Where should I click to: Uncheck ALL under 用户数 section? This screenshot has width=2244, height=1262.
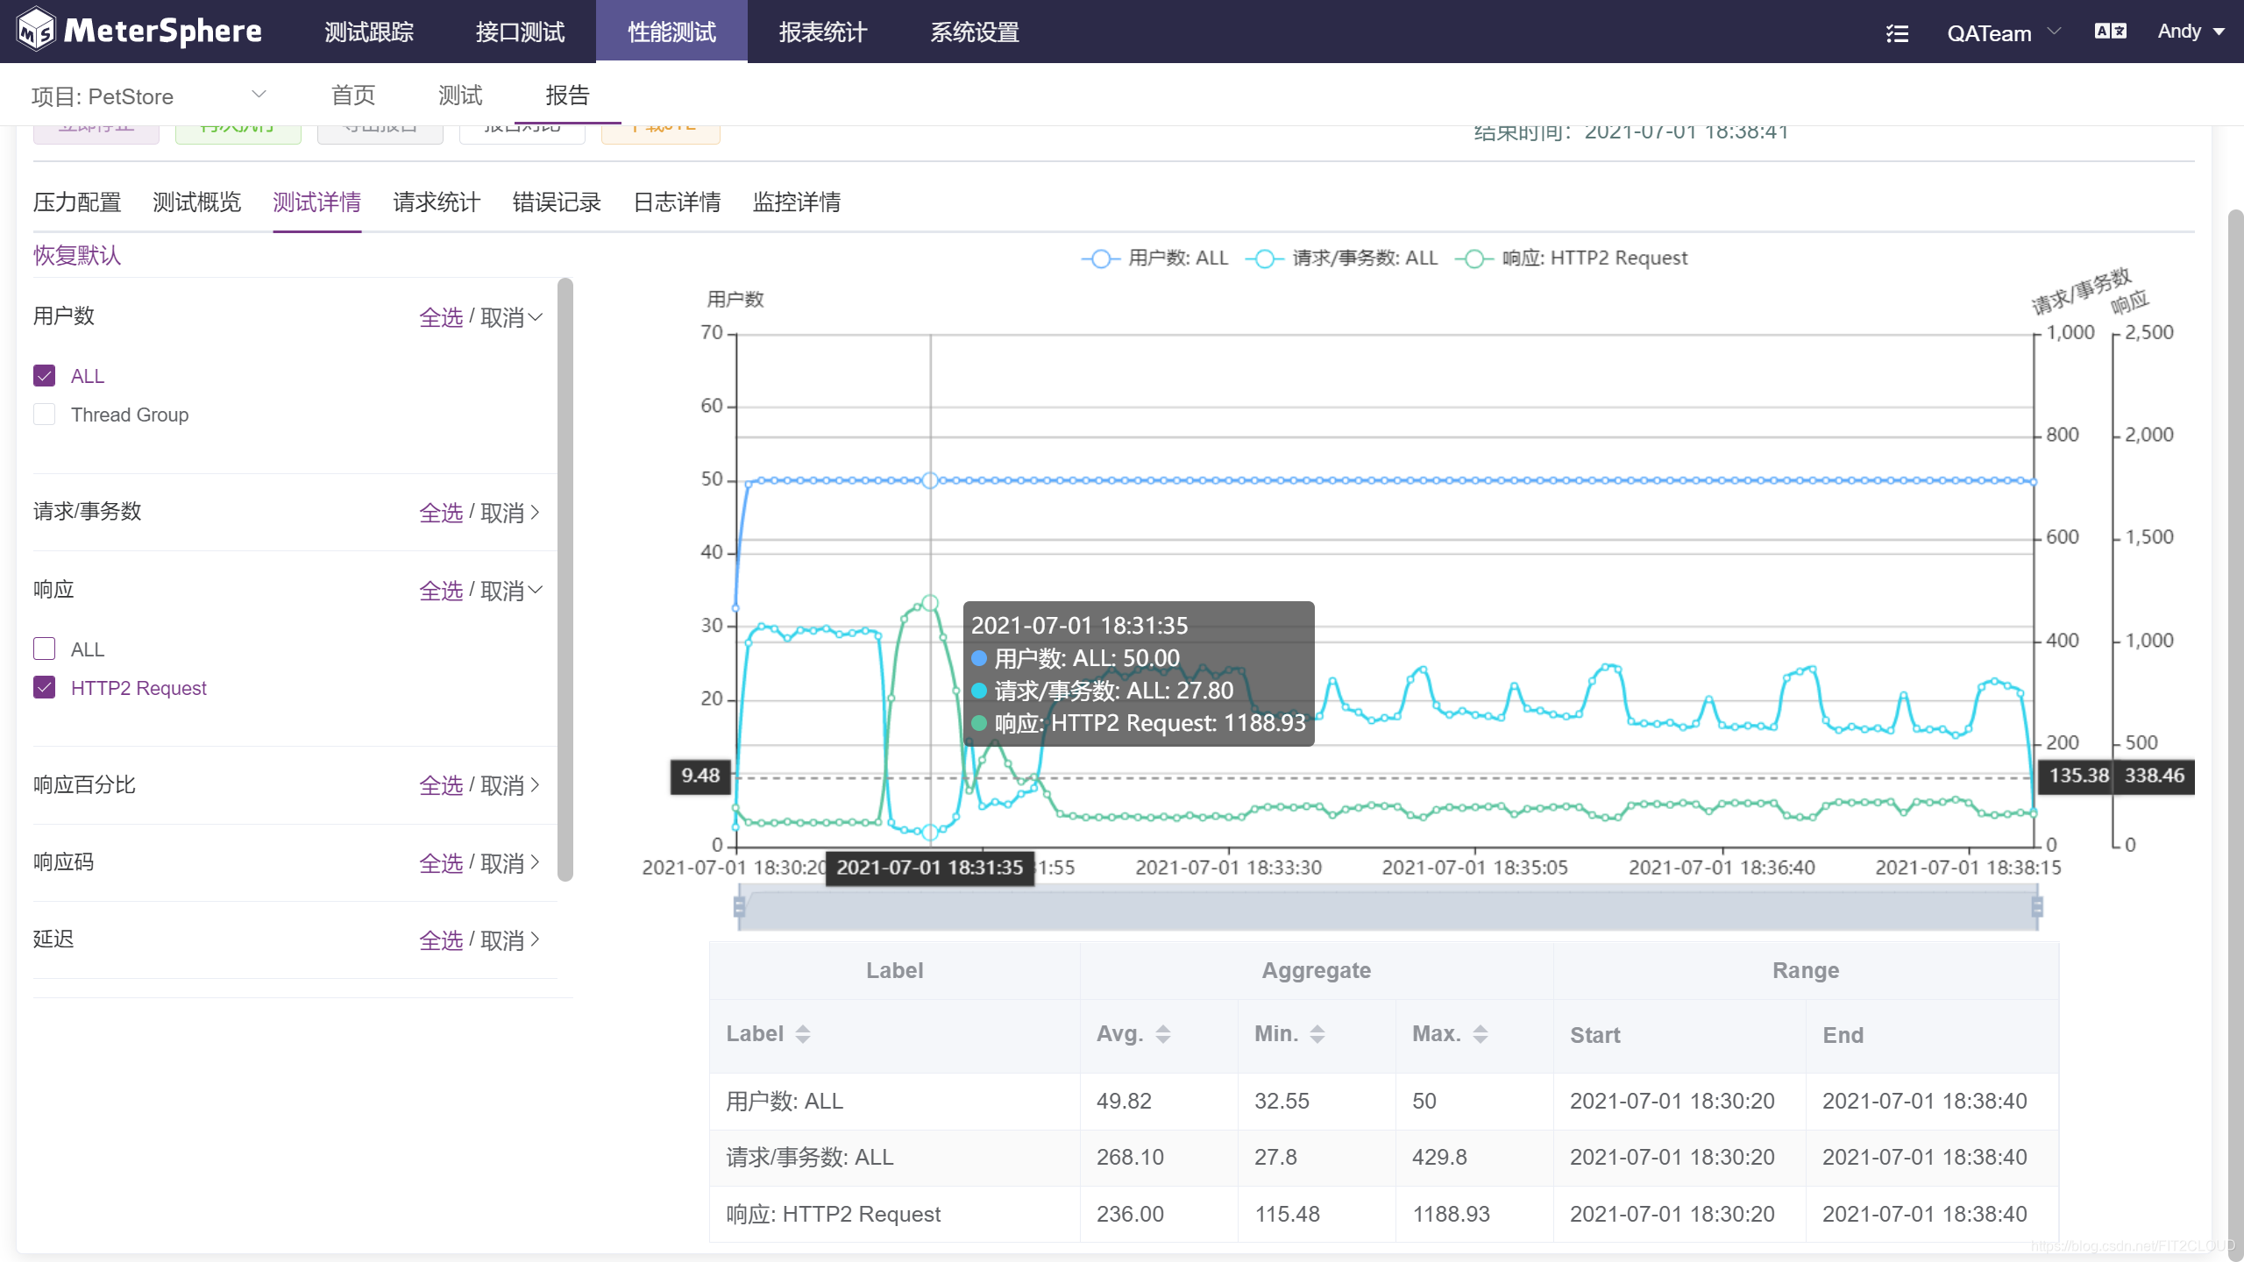tap(45, 376)
